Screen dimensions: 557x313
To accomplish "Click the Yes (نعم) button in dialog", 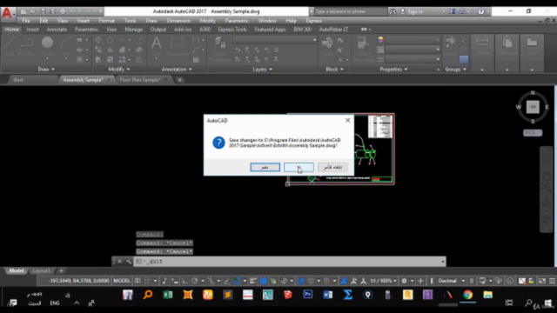I will (x=265, y=167).
